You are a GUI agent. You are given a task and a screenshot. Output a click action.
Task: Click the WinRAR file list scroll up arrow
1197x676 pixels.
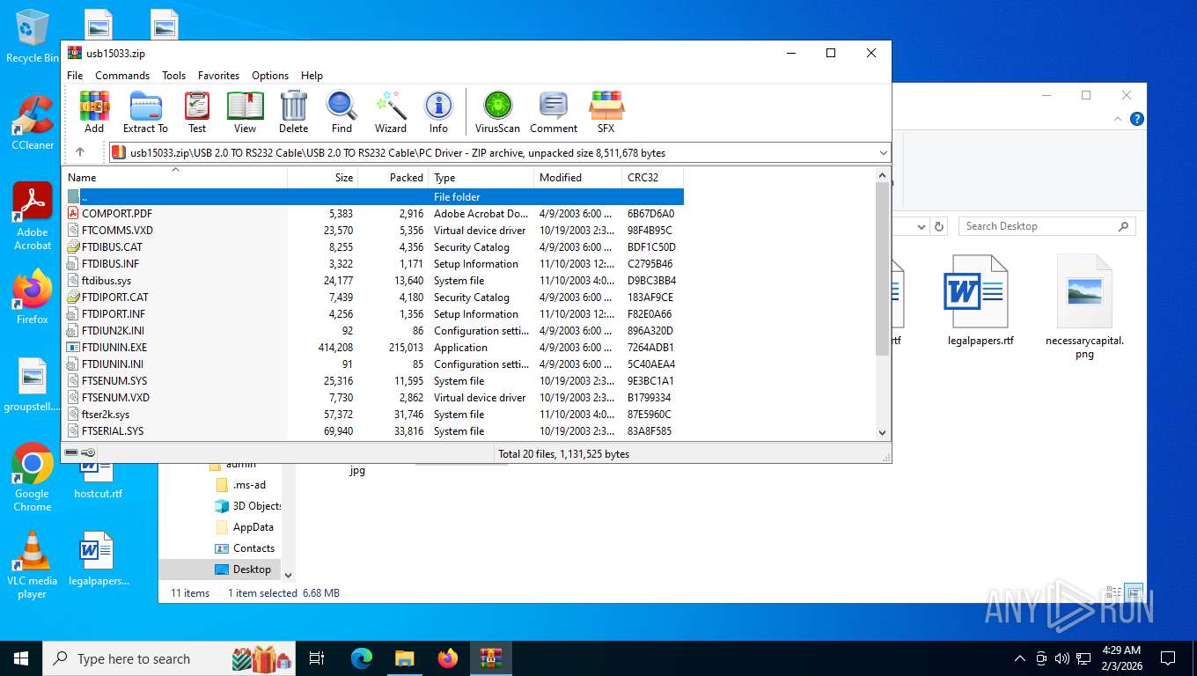(883, 176)
